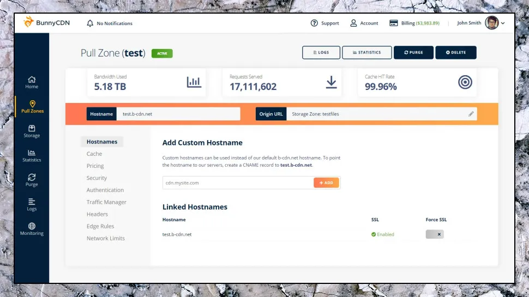
Task: Select the Traffic Manager settings tab
Action: point(106,202)
